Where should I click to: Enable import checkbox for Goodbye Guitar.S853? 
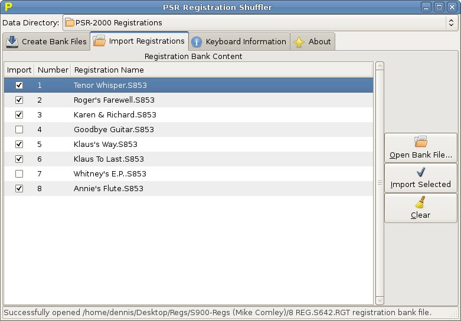coord(19,130)
